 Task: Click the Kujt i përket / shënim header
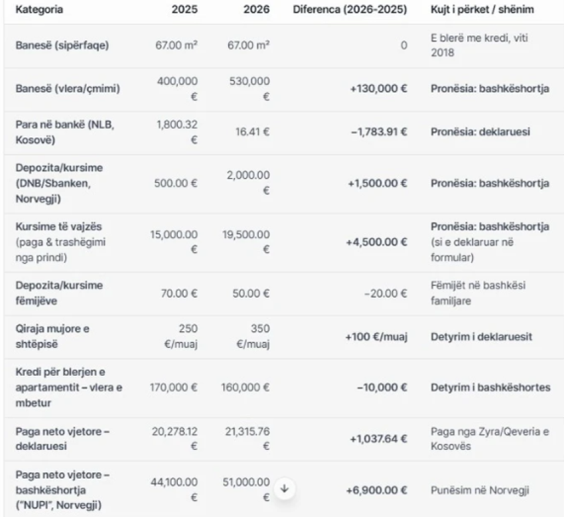coord(482,11)
